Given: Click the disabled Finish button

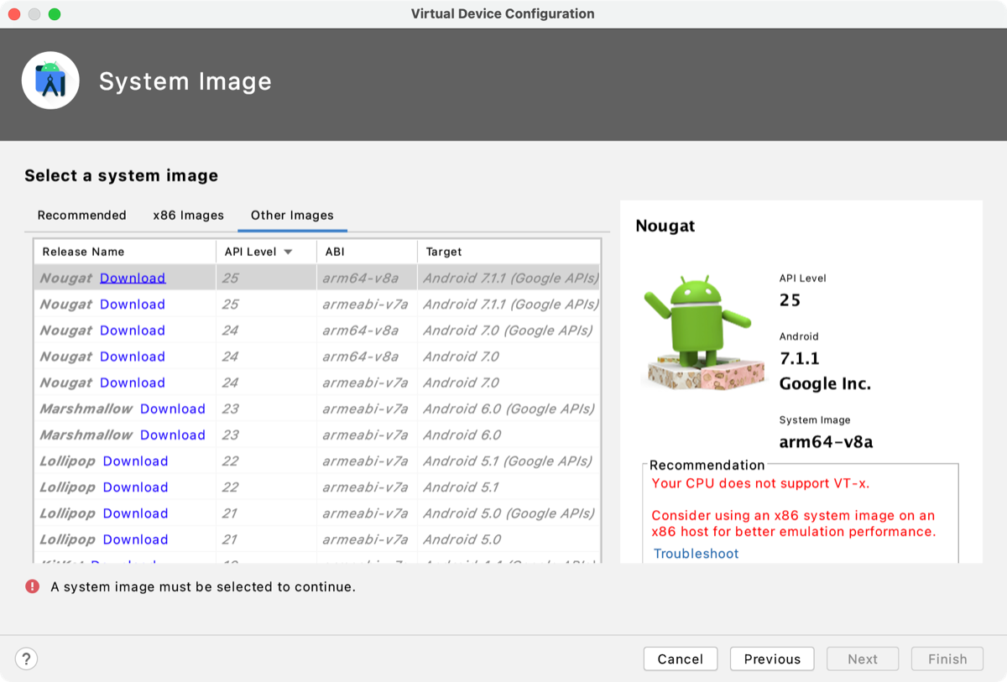Looking at the screenshot, I should tap(947, 659).
